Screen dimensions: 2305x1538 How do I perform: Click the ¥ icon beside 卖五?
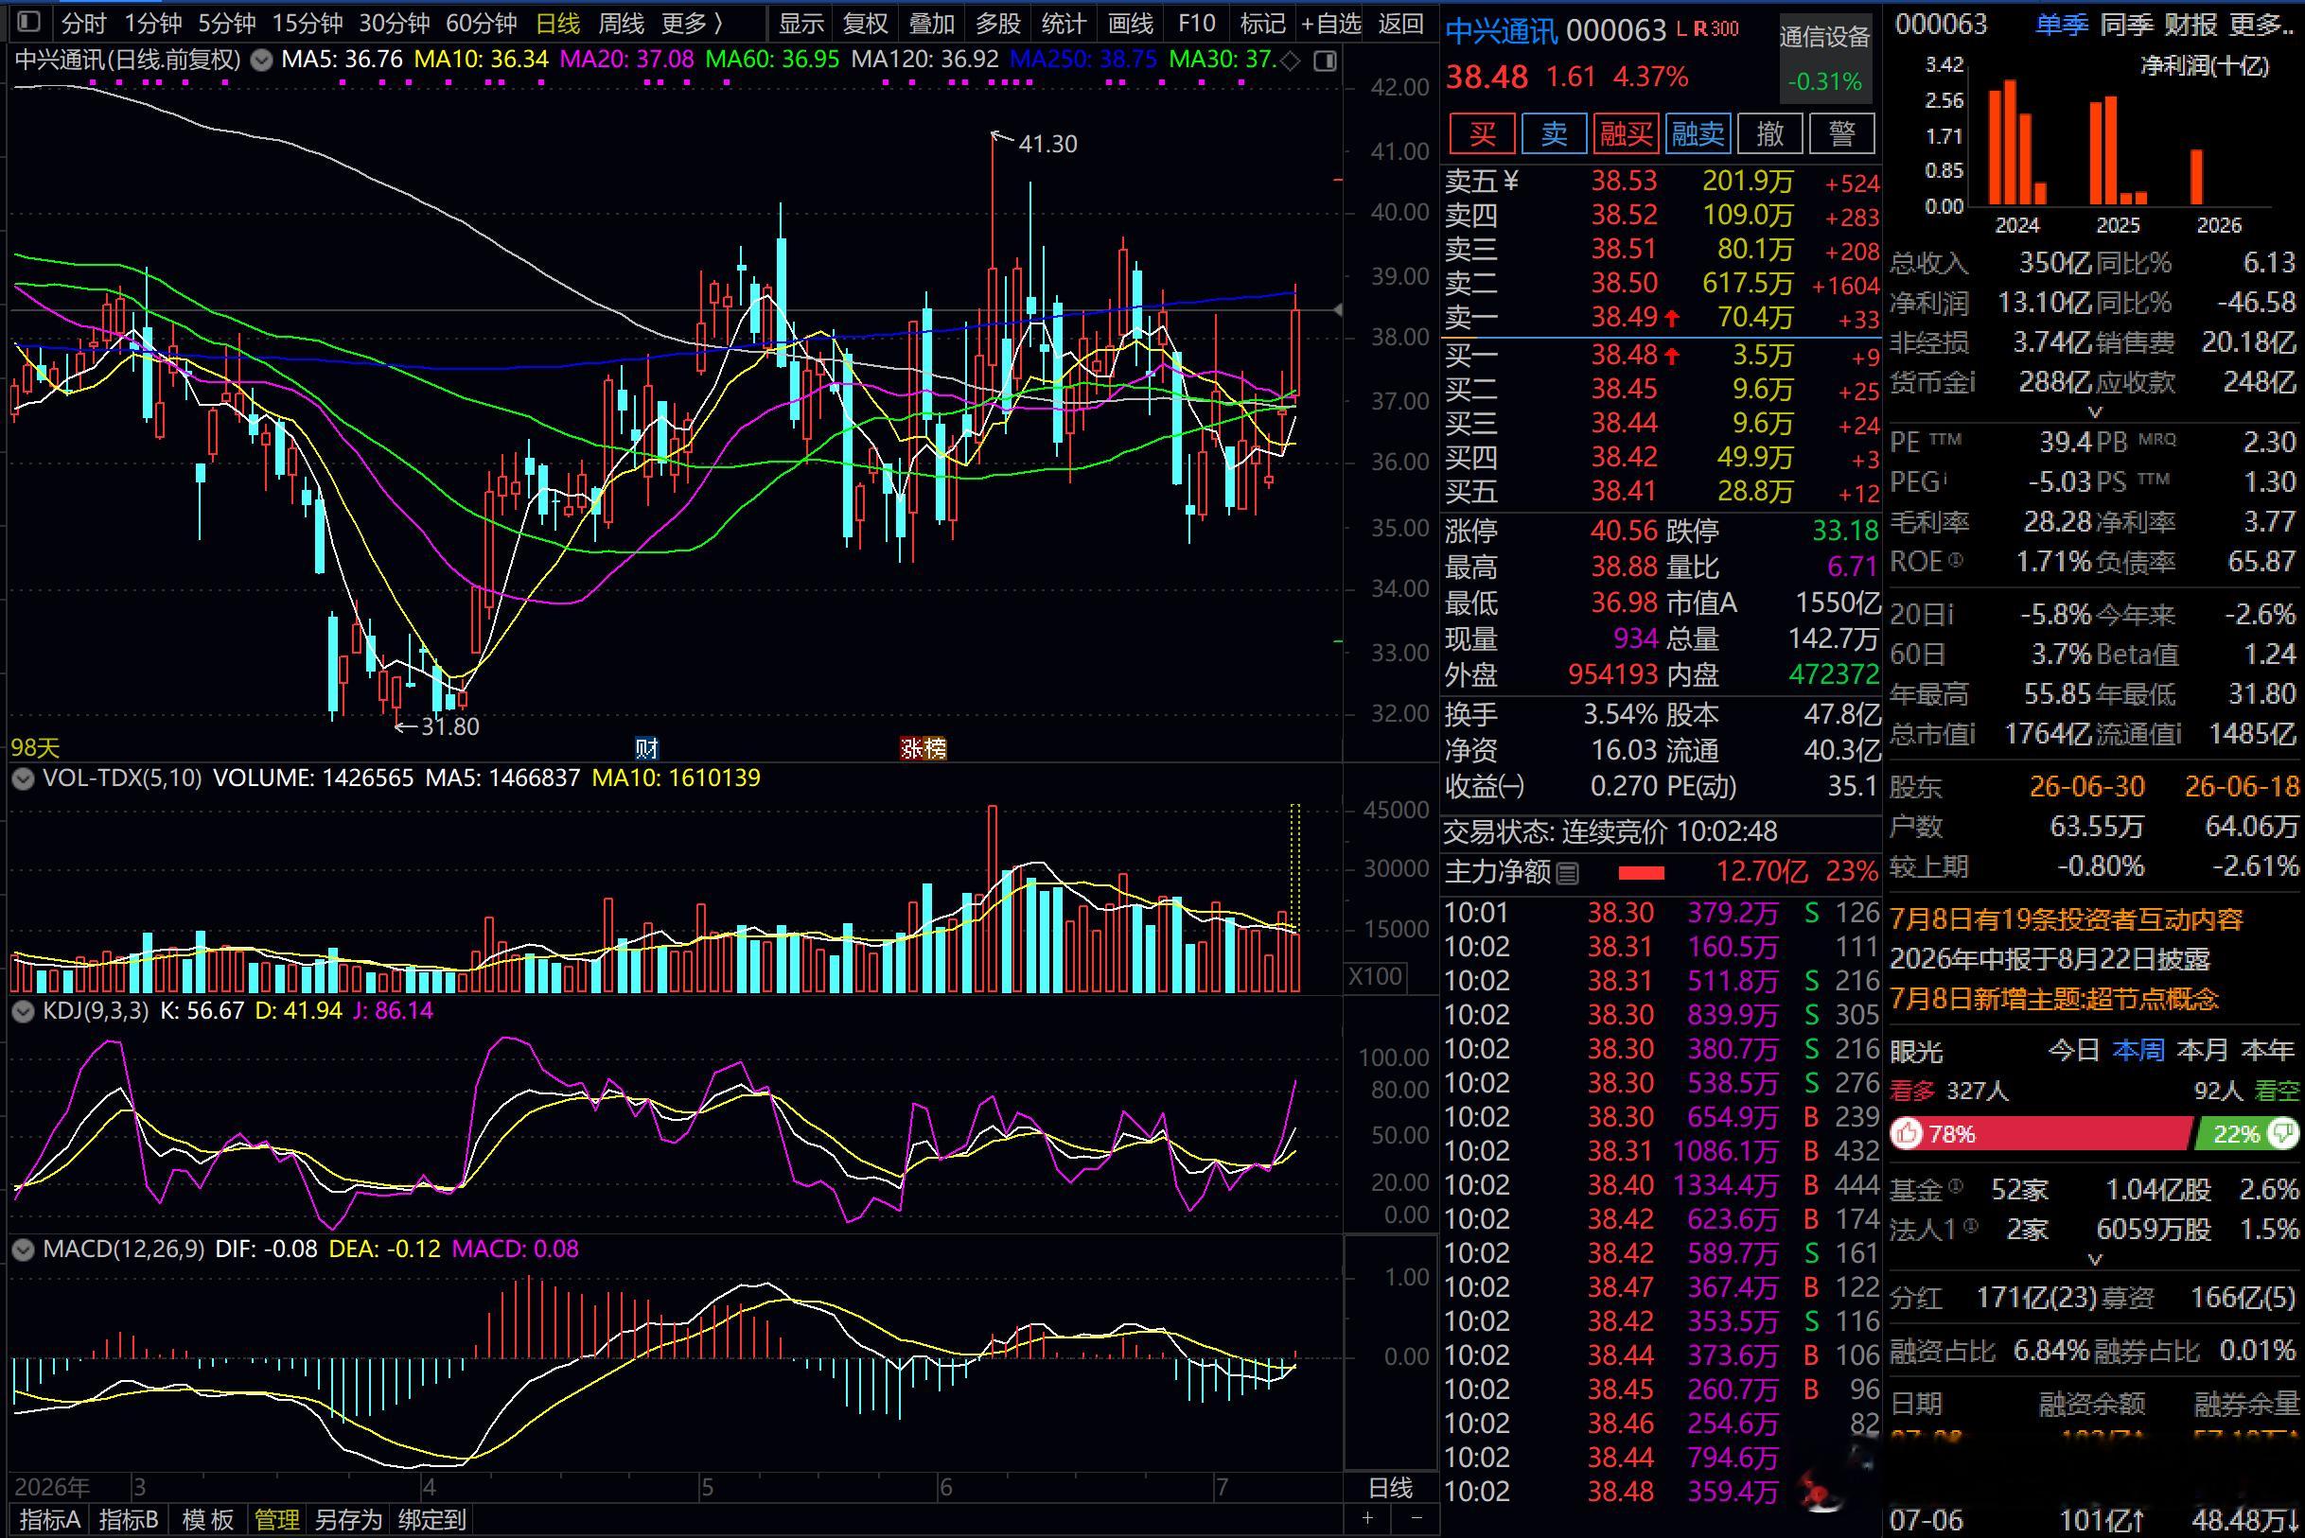tap(1510, 182)
